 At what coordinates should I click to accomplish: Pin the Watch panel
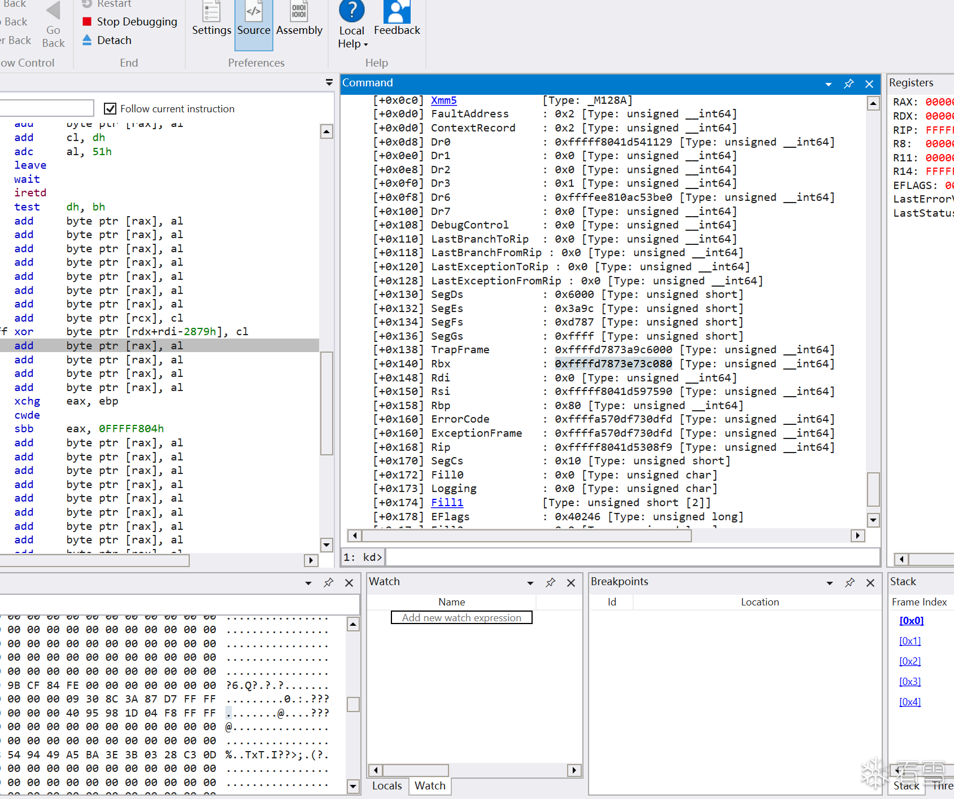pos(550,582)
